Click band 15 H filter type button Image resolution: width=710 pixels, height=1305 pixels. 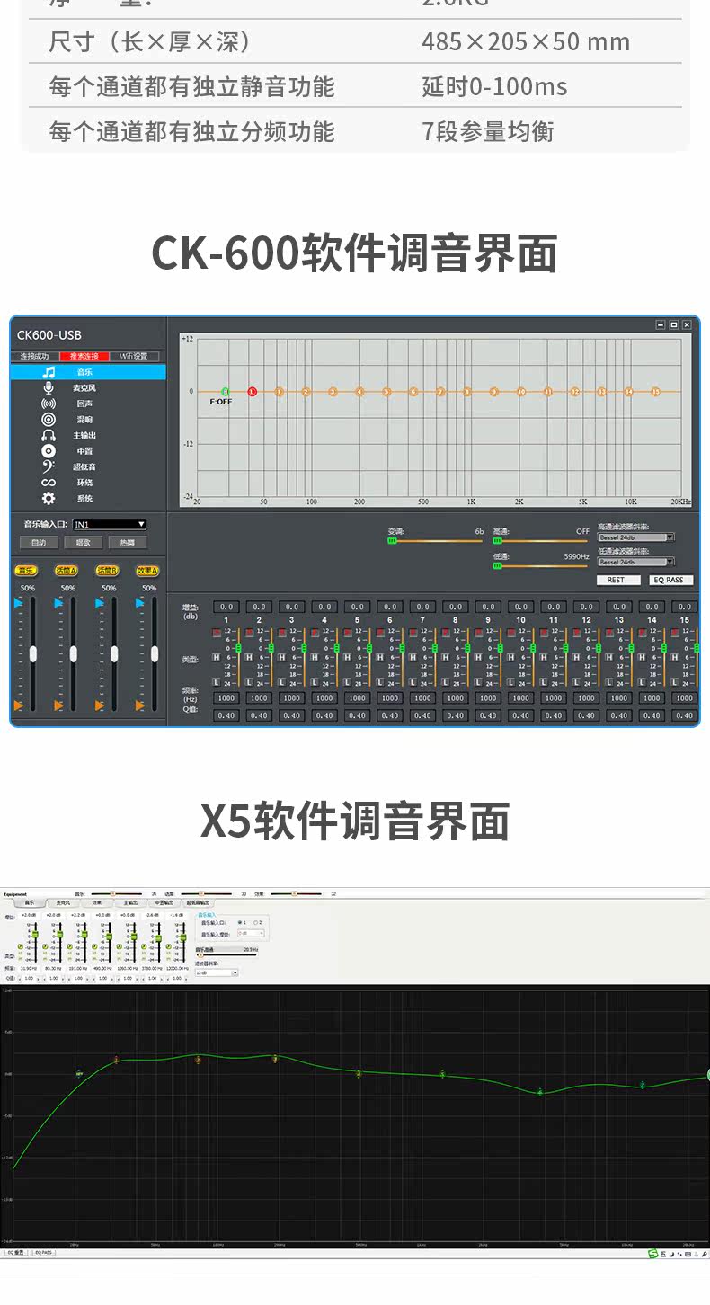(x=674, y=657)
